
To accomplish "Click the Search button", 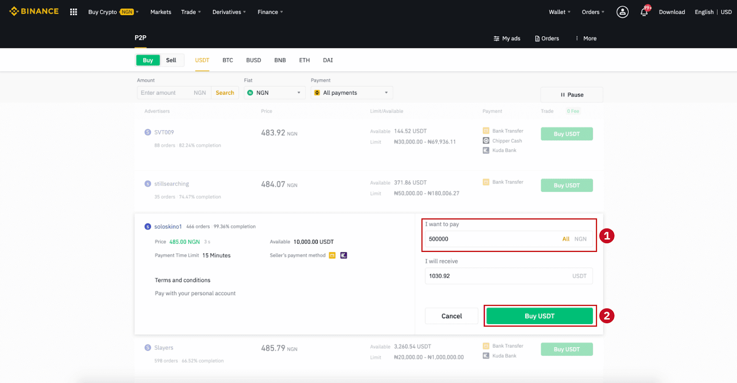I will 225,93.
